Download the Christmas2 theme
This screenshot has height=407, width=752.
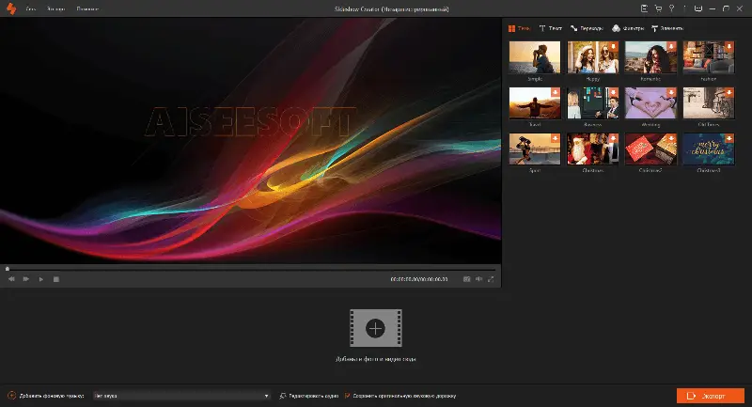pyautogui.click(x=671, y=138)
